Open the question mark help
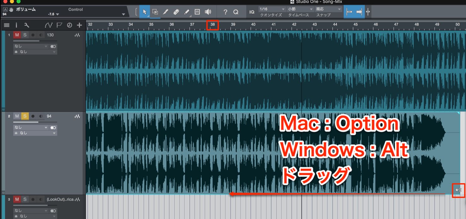 (x=225, y=12)
